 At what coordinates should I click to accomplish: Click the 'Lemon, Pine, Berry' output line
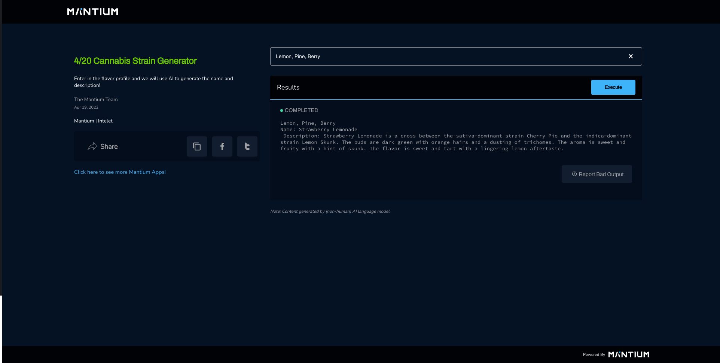(x=308, y=123)
